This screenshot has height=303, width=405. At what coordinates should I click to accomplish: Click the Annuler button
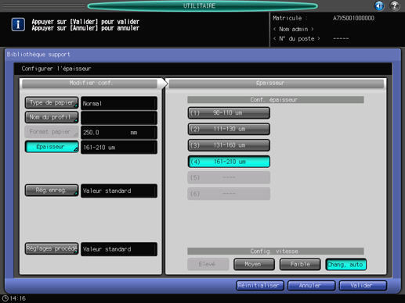coord(311,286)
